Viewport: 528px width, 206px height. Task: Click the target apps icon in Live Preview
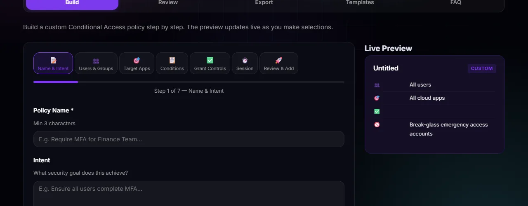(377, 98)
